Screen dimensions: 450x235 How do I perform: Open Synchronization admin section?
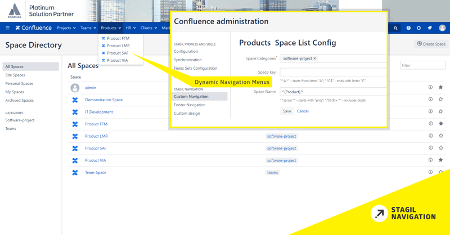[188, 60]
